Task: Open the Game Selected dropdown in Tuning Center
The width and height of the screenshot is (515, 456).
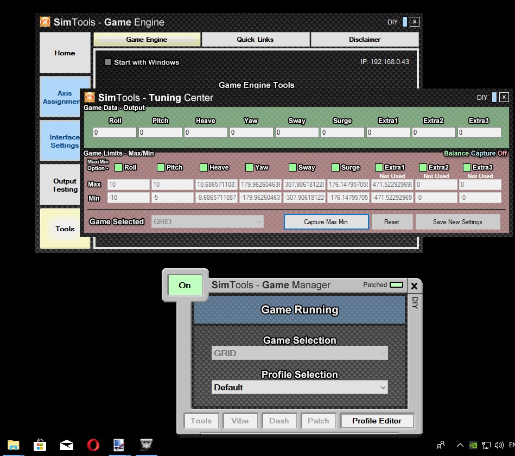Action: coord(207,221)
